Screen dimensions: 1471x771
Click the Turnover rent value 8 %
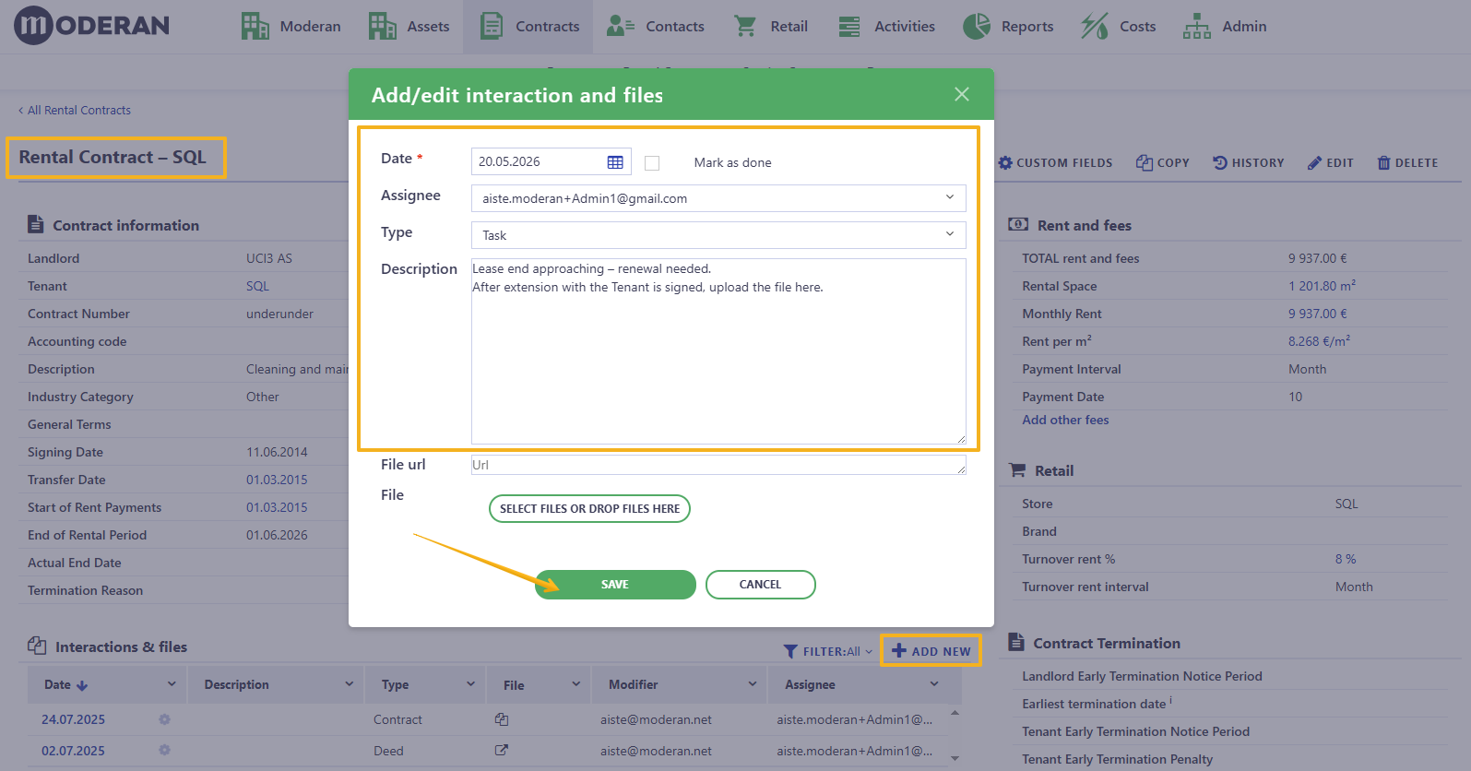point(1346,559)
